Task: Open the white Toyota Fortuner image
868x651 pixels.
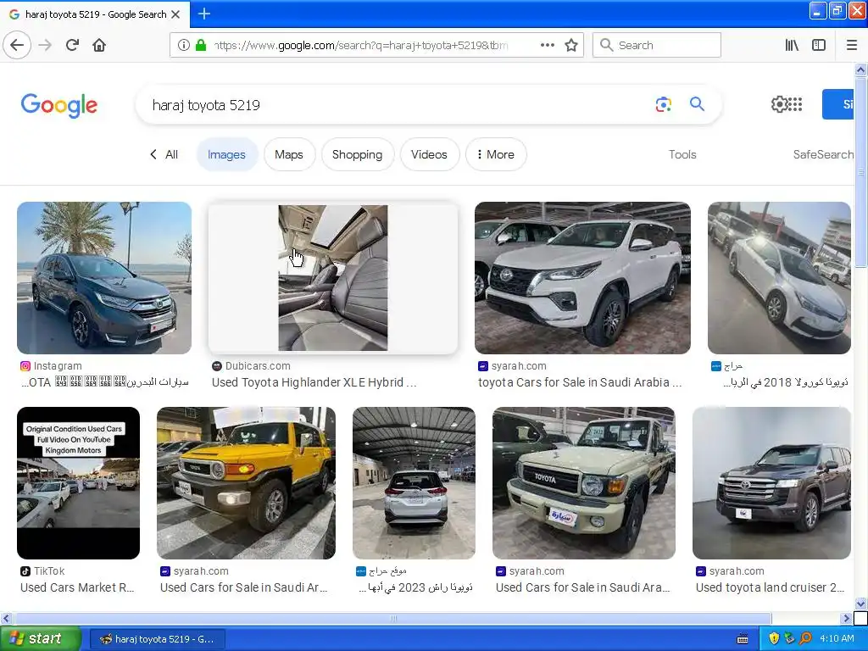Action: click(x=582, y=278)
